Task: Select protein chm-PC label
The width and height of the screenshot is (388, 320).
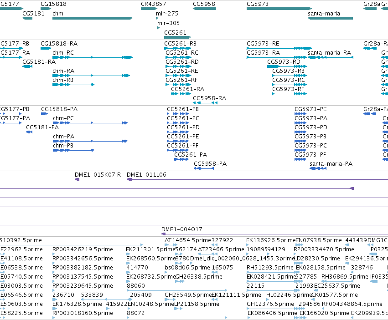Action: [63, 118]
